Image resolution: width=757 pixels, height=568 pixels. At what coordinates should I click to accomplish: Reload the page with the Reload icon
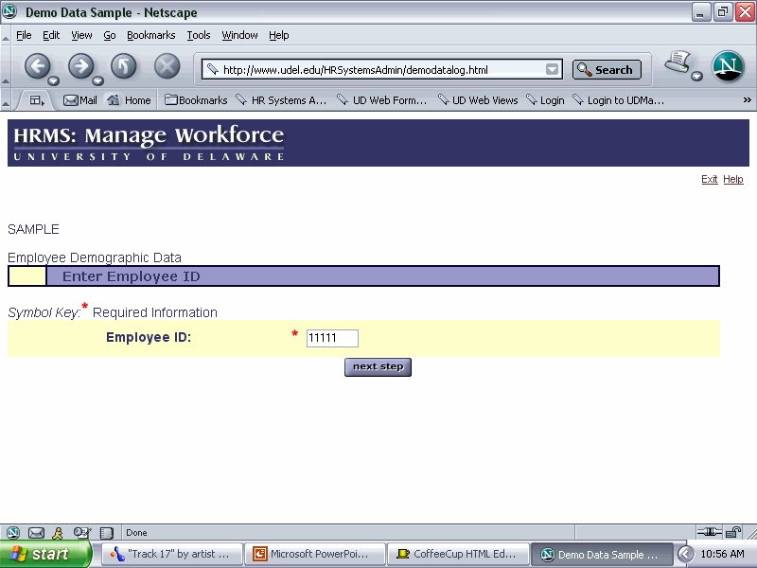pyautogui.click(x=124, y=66)
